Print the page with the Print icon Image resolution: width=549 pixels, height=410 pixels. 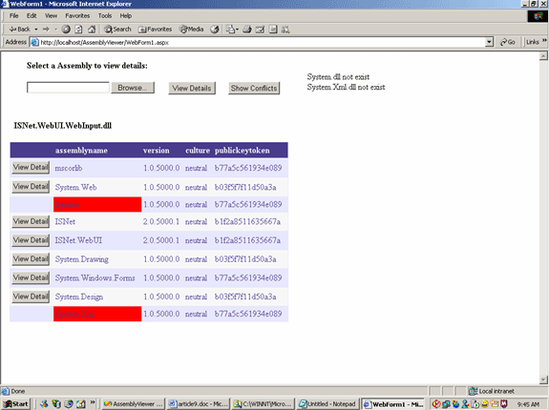pyautogui.click(x=247, y=30)
